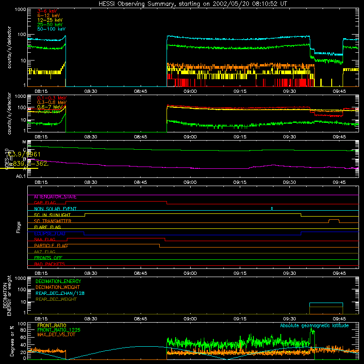Viewport: 364px width, 364px height.
Task: Click the yellow 0.8-7 MeV legend label
Action: point(50,107)
